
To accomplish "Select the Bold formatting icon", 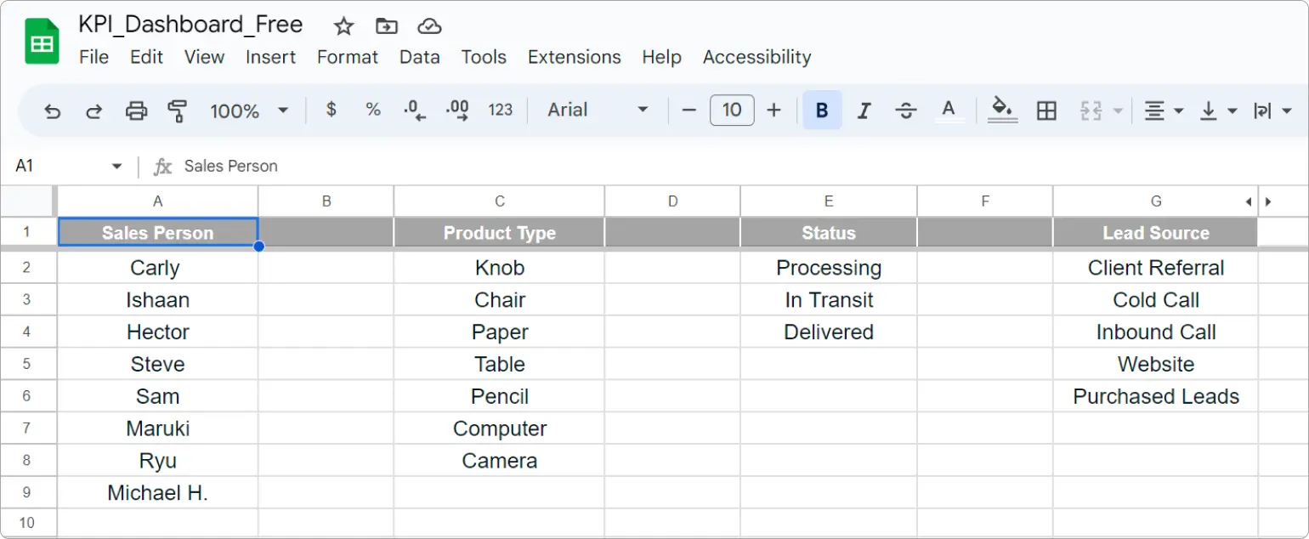I will pos(821,111).
